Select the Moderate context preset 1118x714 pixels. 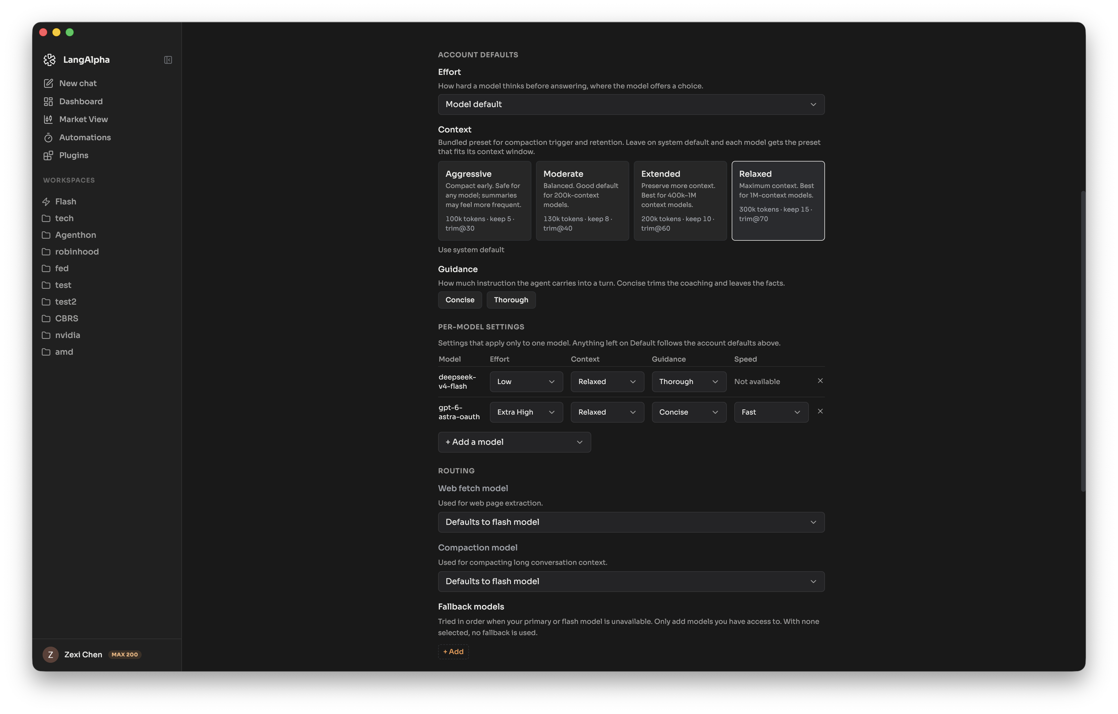click(x=582, y=201)
